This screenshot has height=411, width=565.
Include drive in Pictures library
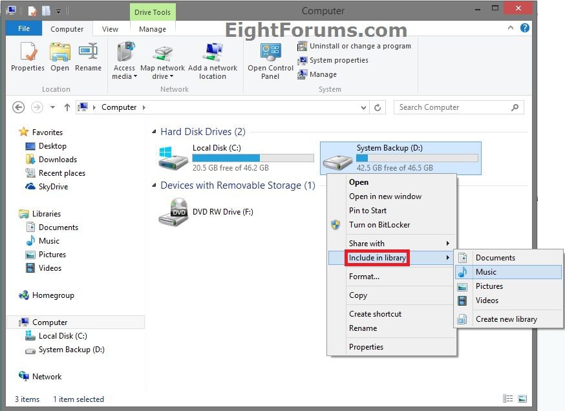(x=508, y=286)
